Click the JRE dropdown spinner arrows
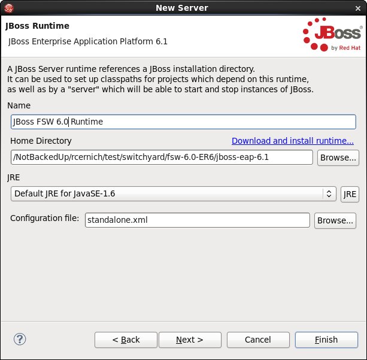 [x=329, y=193]
